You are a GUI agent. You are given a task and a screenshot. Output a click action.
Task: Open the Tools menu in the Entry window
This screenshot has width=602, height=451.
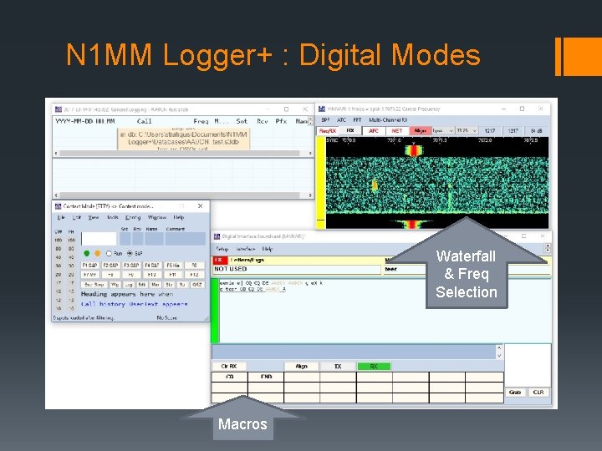(113, 217)
